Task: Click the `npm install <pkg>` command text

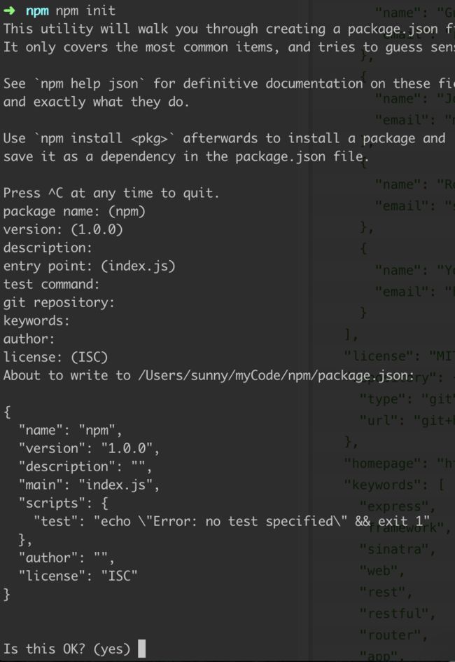Action: (104, 138)
